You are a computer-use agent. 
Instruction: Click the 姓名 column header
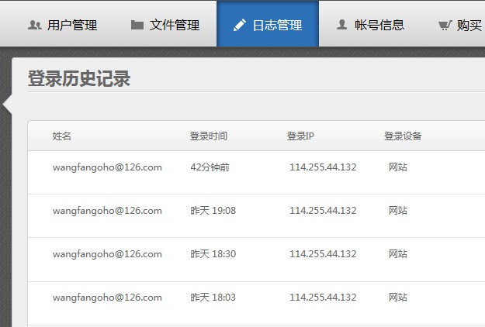pos(61,136)
